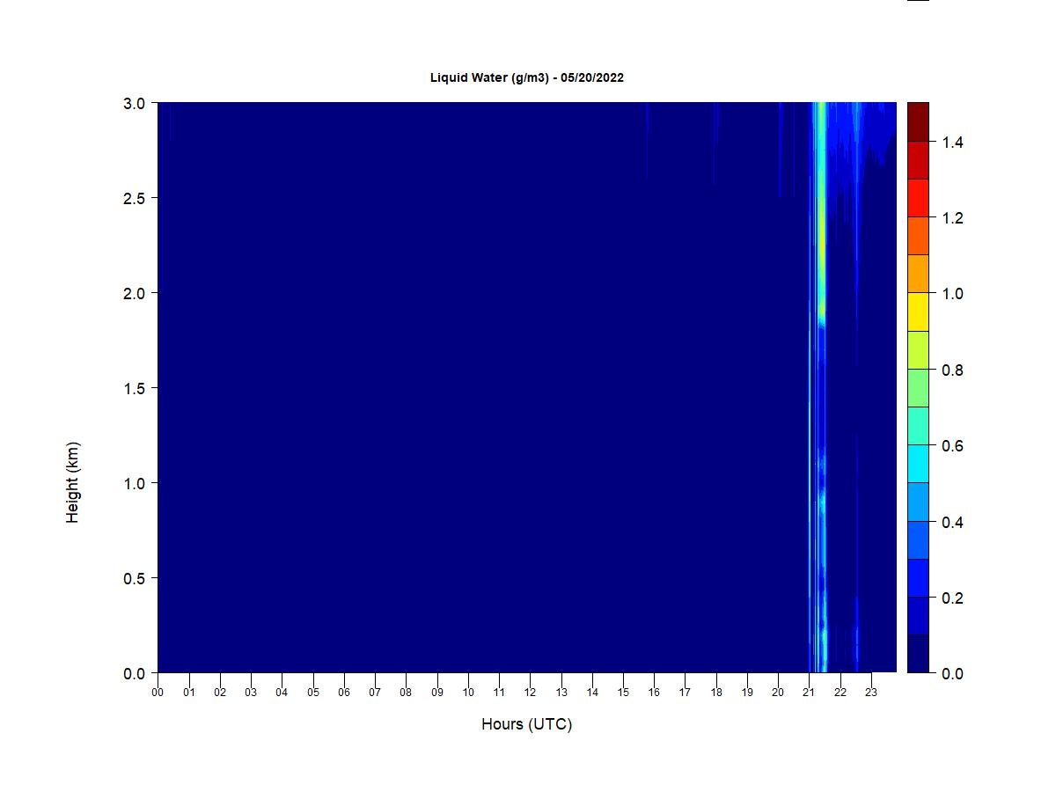Click the hour tick label "03"
1056x792 pixels.
pyautogui.click(x=251, y=693)
